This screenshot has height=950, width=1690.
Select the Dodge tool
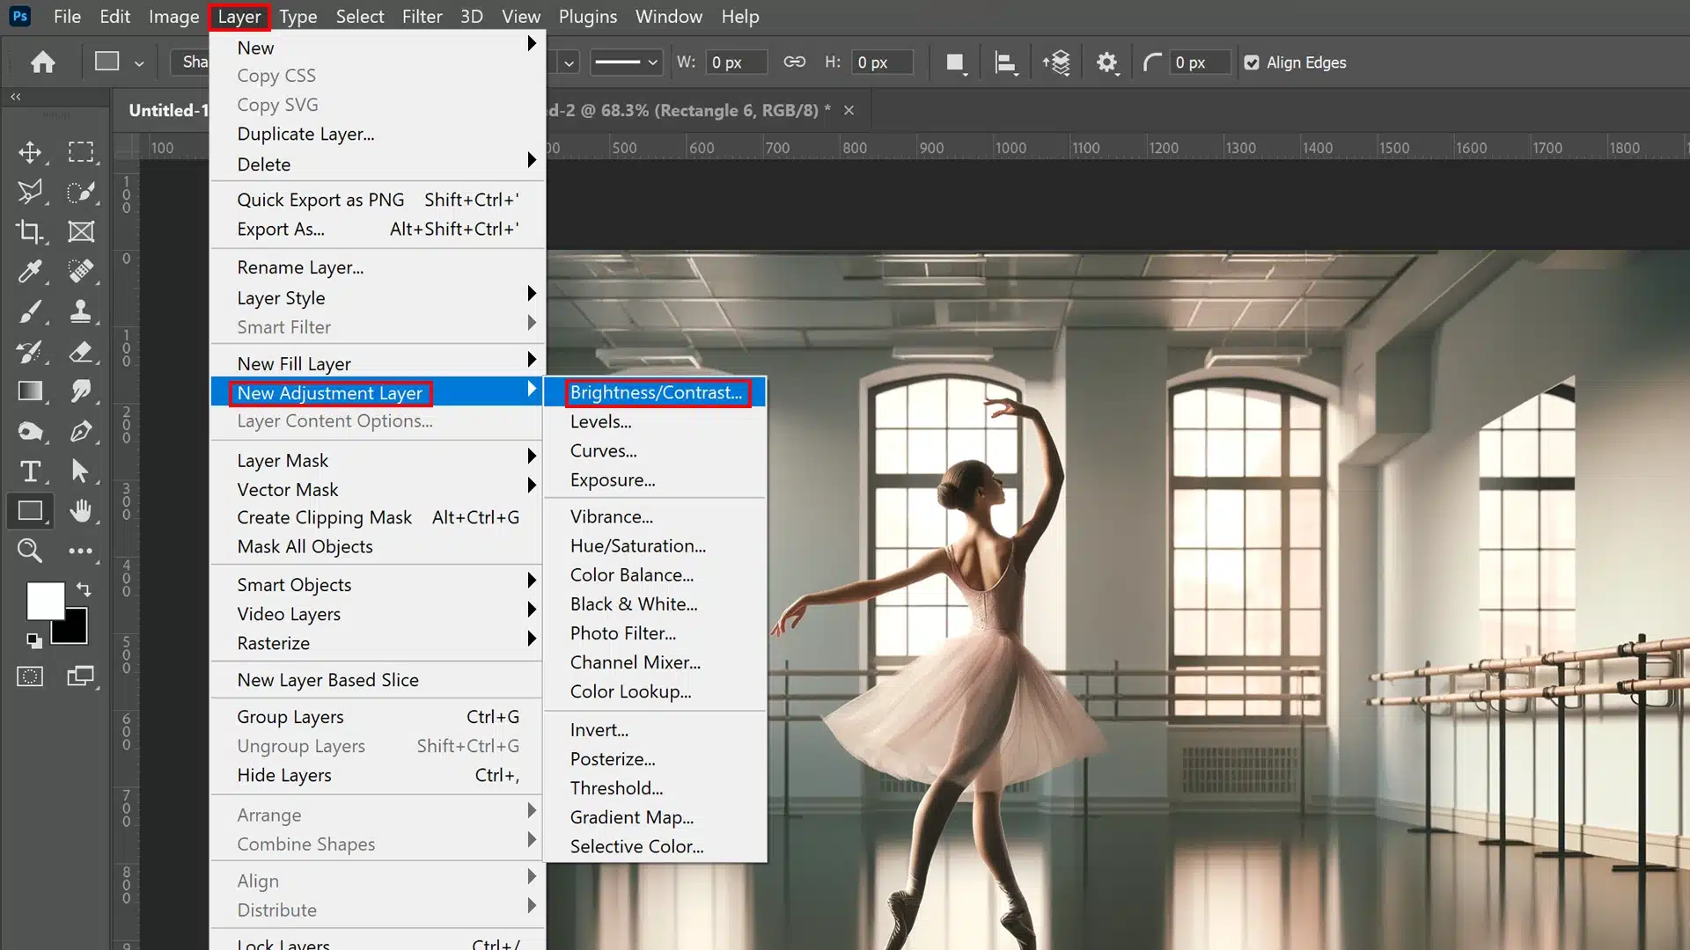[x=30, y=431]
